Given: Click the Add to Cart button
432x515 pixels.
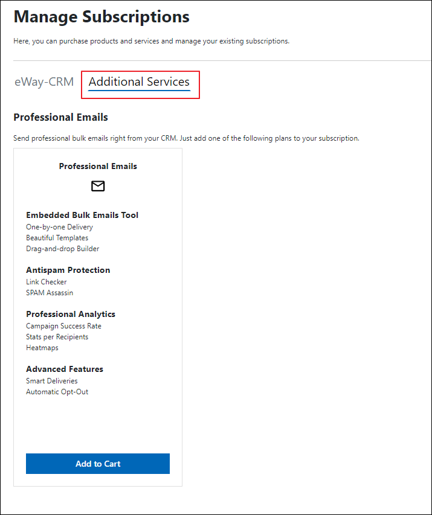Looking at the screenshot, I should tap(98, 464).
